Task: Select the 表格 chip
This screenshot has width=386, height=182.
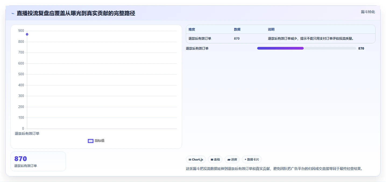Action: point(215,159)
